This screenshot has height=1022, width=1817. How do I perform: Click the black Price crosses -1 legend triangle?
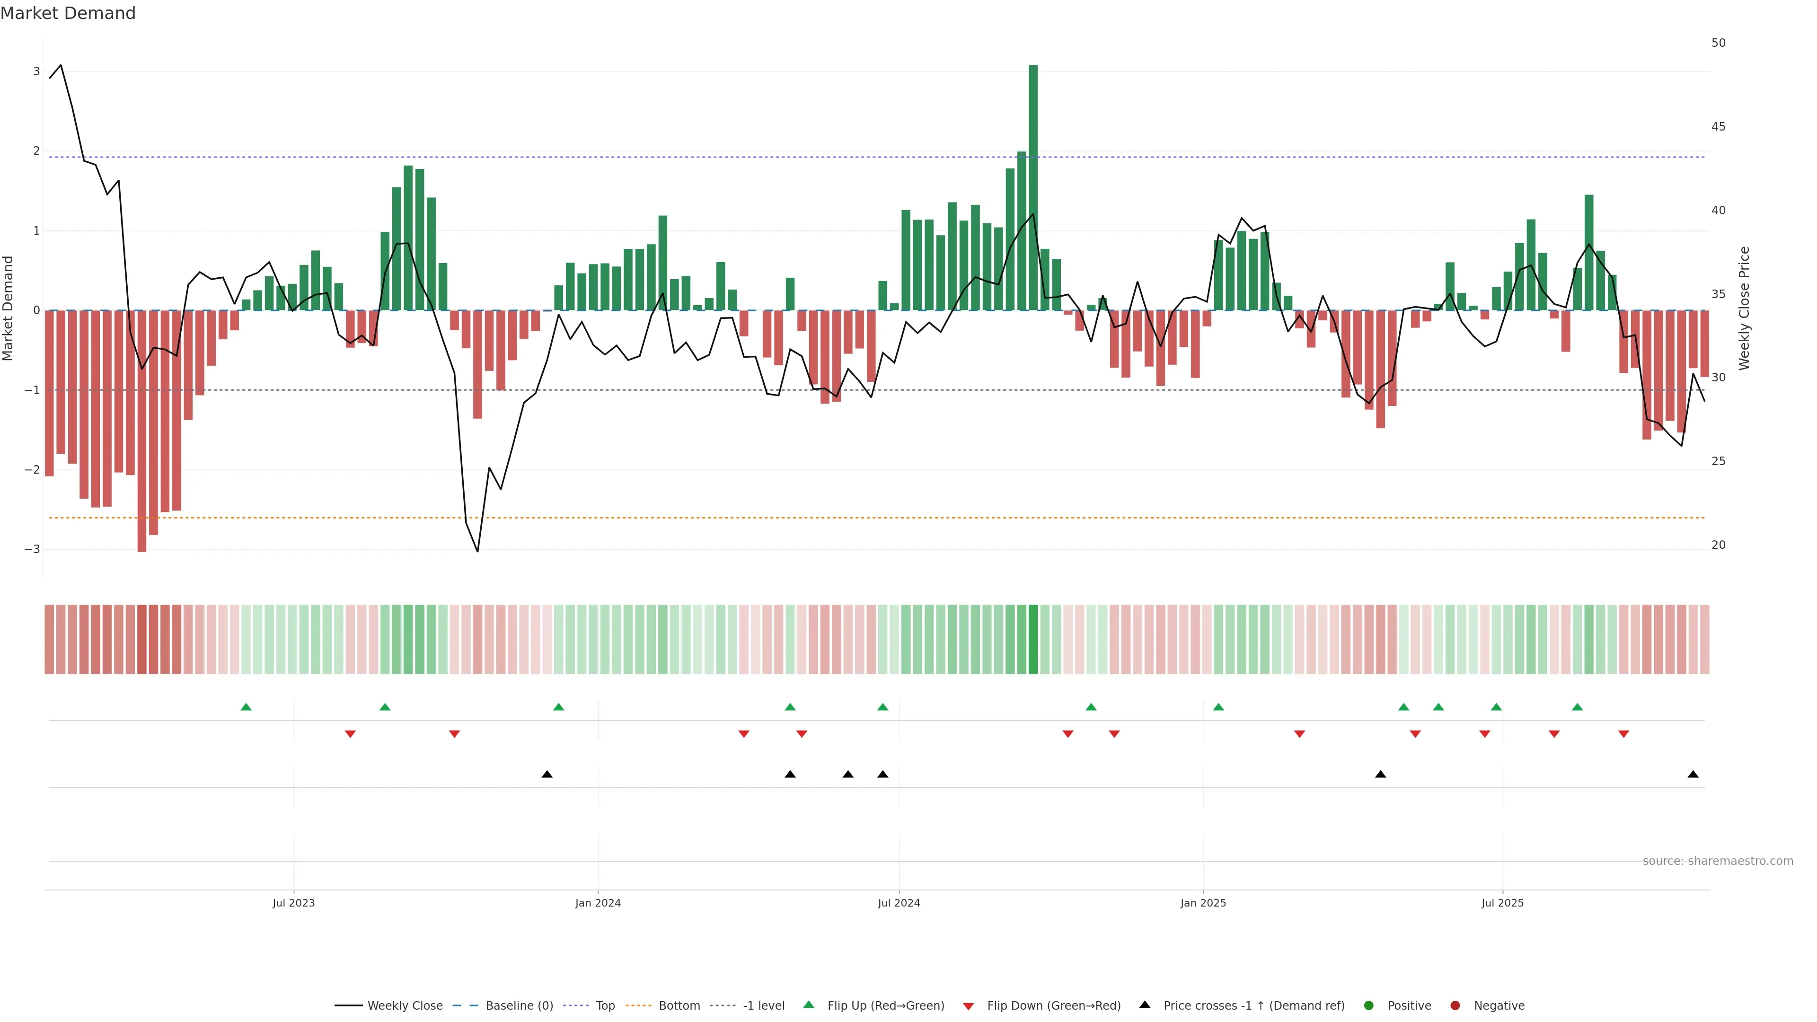point(1145,1005)
